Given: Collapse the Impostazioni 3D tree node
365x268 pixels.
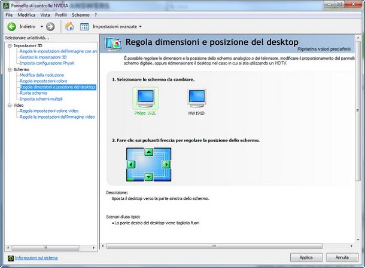Looking at the screenshot, I should pos(10,46).
